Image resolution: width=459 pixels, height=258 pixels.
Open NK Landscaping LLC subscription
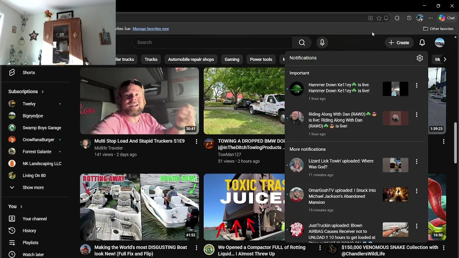[x=42, y=163]
